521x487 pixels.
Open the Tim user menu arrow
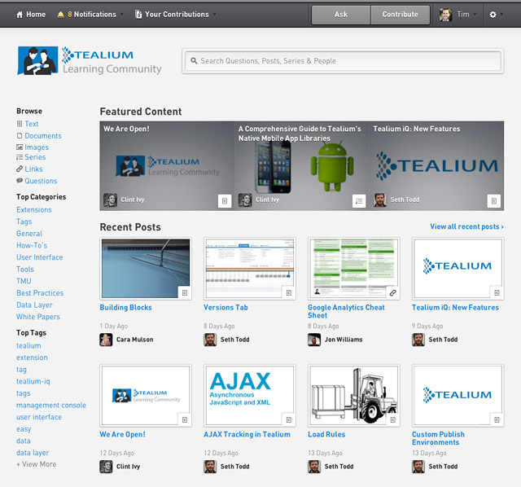(x=475, y=15)
